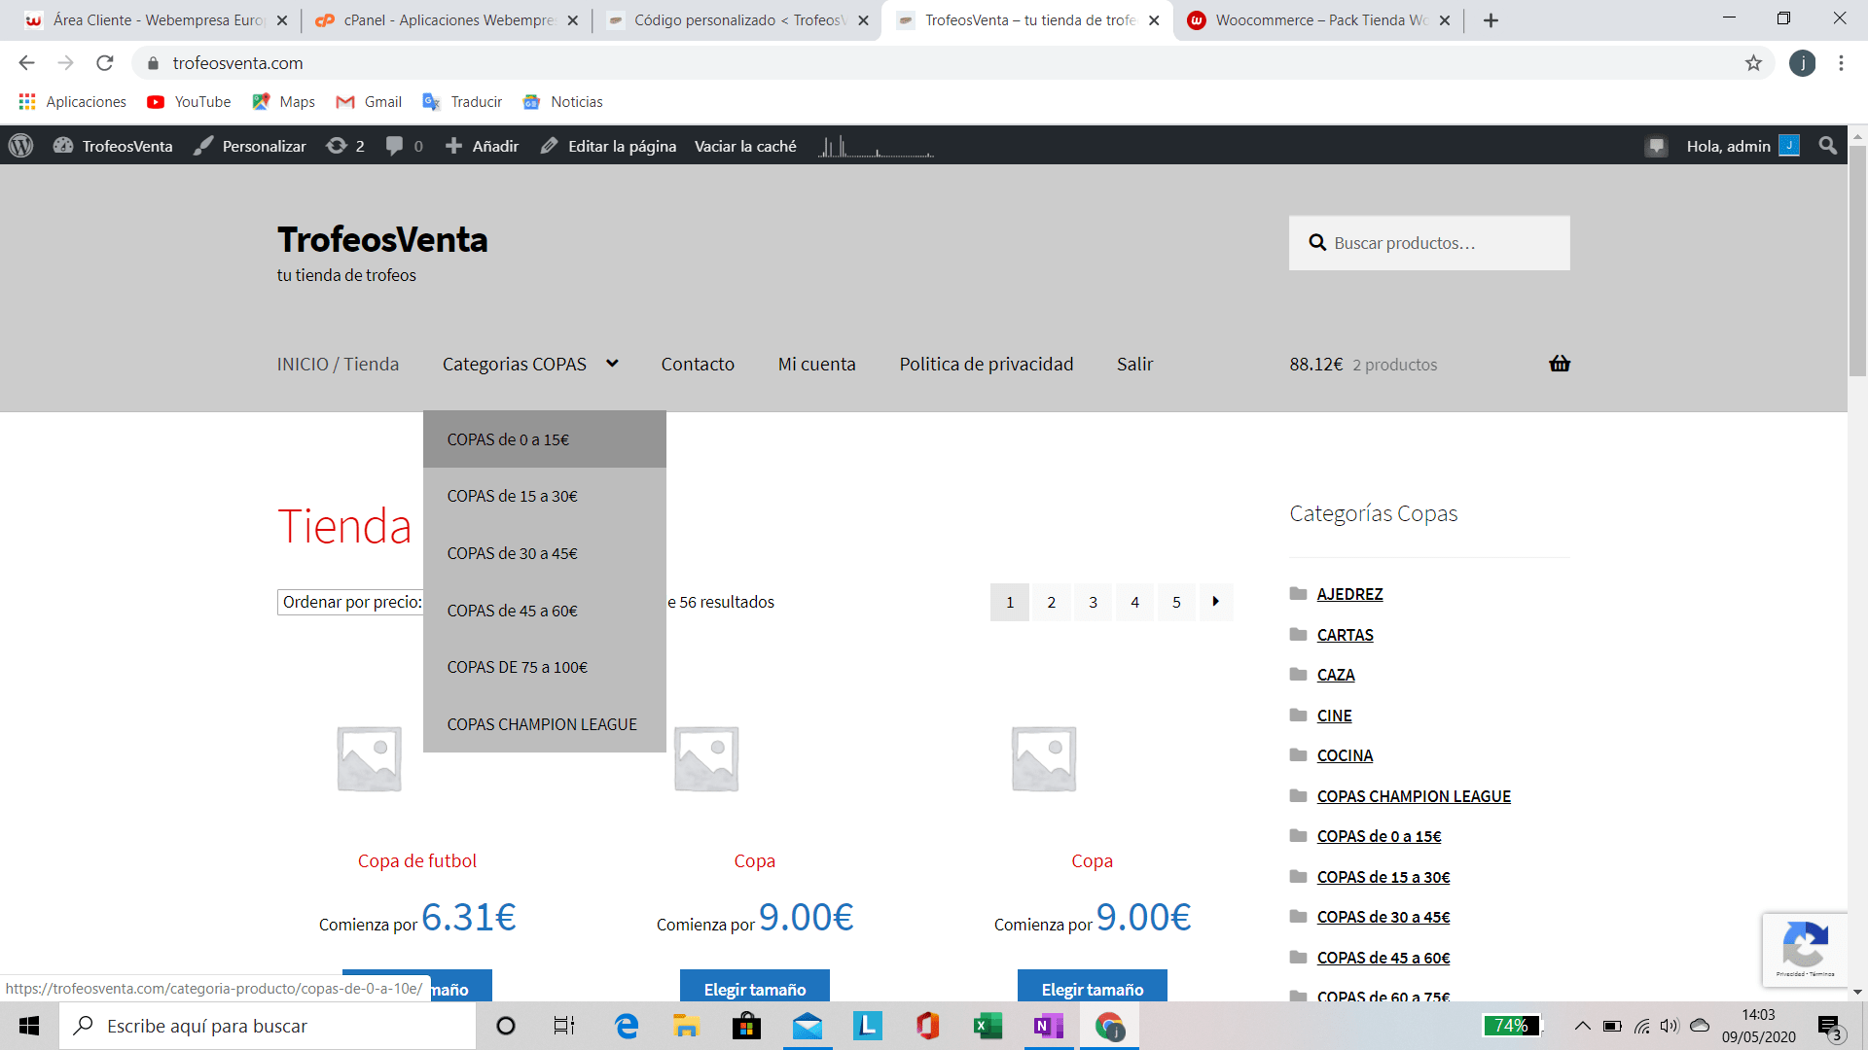Click the Personalizar brush icon in admin bar
1868x1050 pixels.
pyautogui.click(x=203, y=146)
